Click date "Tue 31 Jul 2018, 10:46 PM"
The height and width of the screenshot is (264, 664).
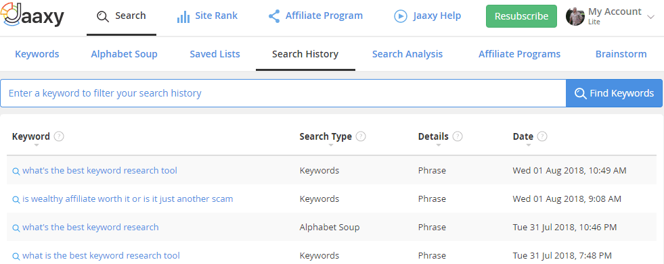[x=565, y=227]
